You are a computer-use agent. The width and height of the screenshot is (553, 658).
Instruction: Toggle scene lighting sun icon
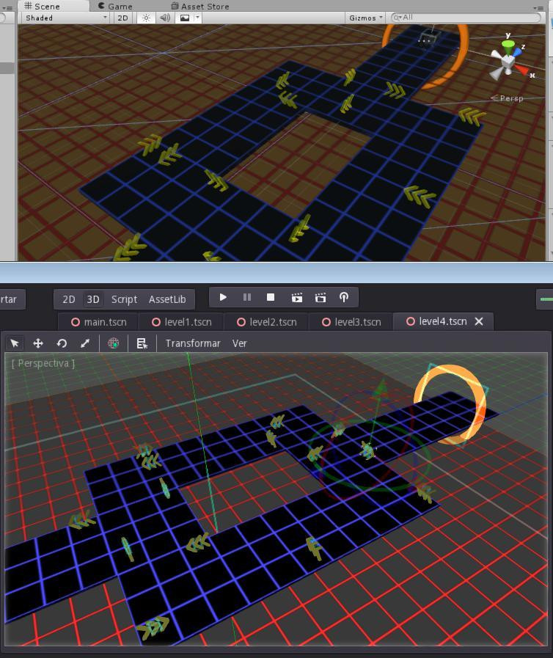click(146, 18)
